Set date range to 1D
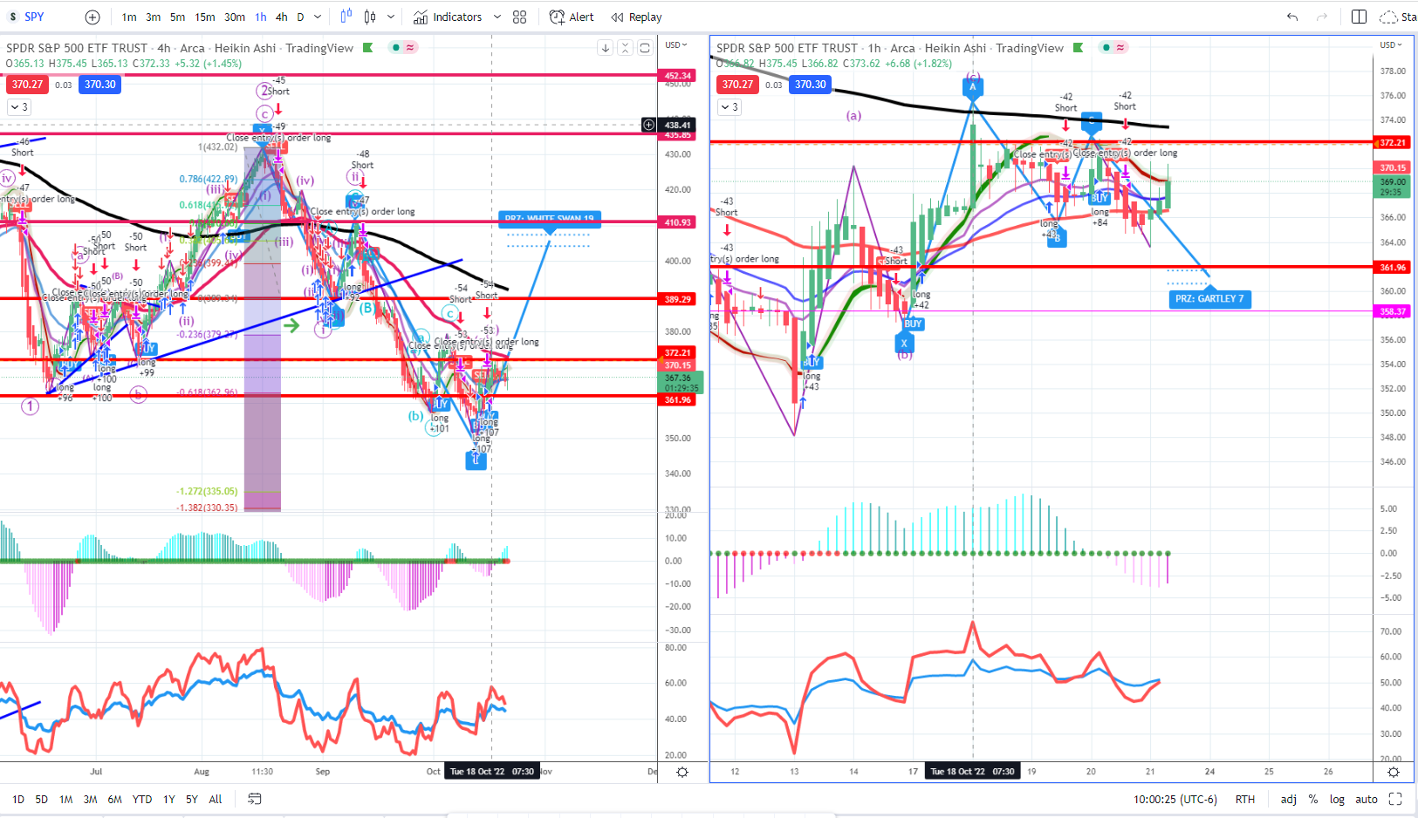Viewport: 1418px width, 818px height. coord(18,799)
